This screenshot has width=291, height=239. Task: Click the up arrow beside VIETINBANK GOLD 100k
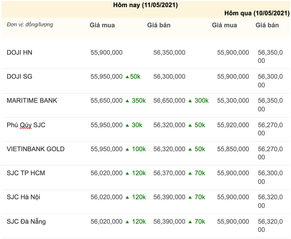click(x=127, y=149)
